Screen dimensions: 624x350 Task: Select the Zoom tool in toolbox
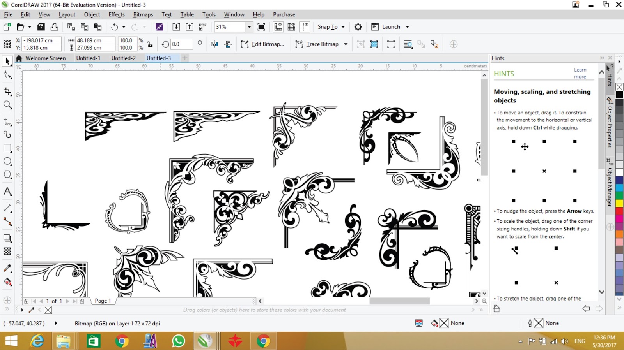7,105
